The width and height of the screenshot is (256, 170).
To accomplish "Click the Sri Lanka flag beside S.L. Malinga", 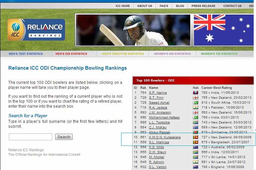I will (x=196, y=142).
